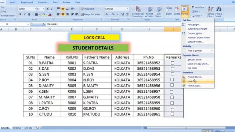Check the Remarks box for R.PATRA
The width and height of the screenshot is (235, 132).
pos(173,63)
